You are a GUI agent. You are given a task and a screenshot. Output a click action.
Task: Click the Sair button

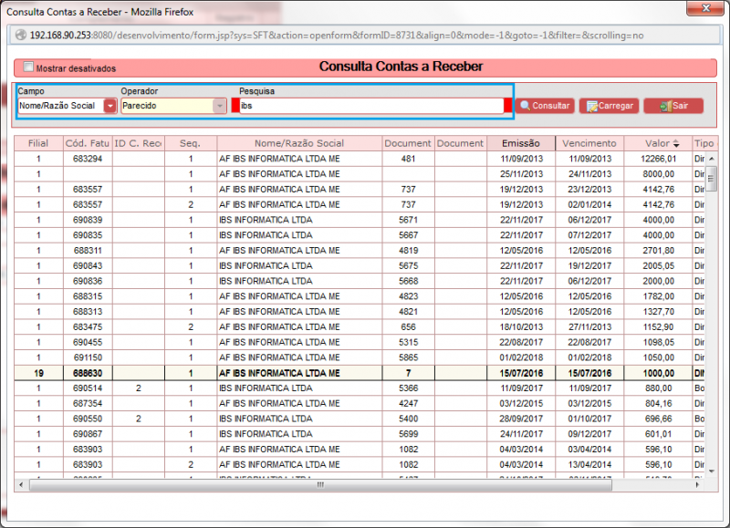[x=673, y=106]
